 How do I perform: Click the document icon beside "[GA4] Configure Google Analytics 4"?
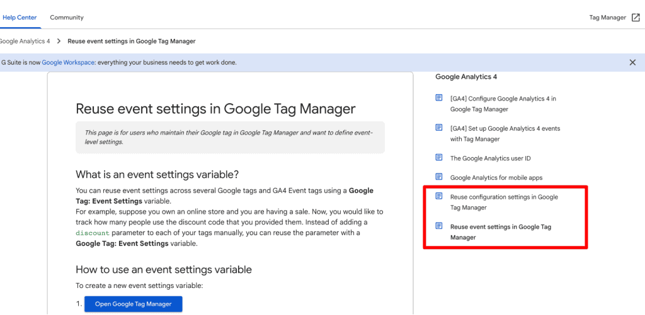[x=439, y=98]
